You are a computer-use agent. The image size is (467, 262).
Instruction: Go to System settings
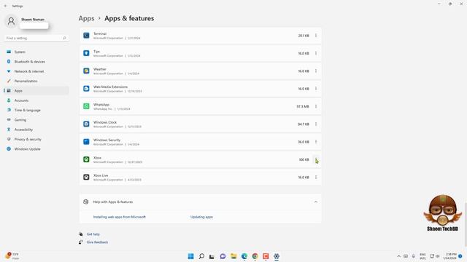[x=36, y=52]
